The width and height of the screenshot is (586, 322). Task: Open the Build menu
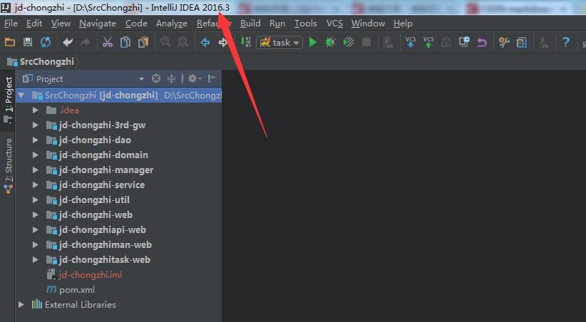tap(250, 24)
